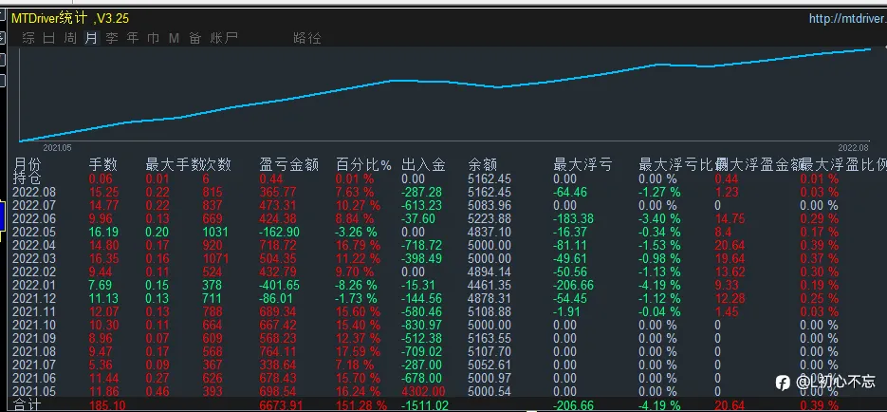Click the chart start label 2021.05
This screenshot has width=887, height=412.
pyautogui.click(x=57, y=148)
